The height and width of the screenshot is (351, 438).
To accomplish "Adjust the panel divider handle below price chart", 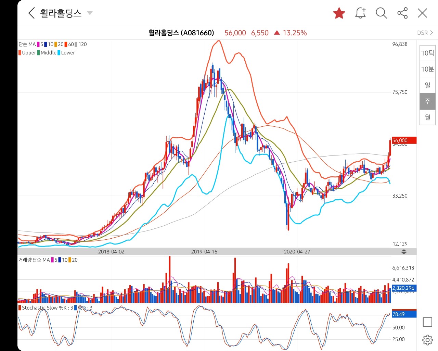I will click(x=404, y=252).
